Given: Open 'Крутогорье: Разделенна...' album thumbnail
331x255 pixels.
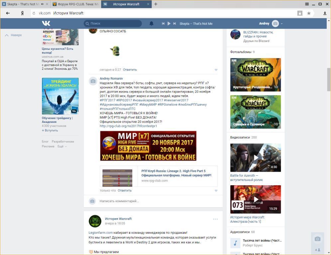Looking at the screenshot, I should 256,75.
